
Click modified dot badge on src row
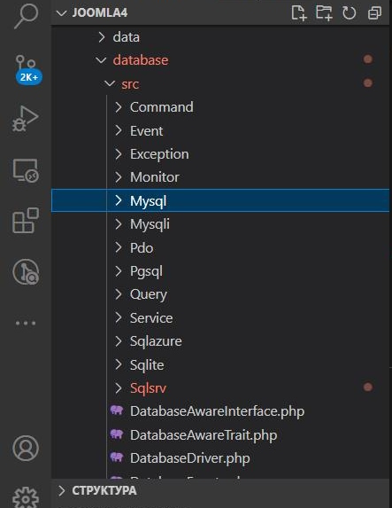[x=368, y=83]
